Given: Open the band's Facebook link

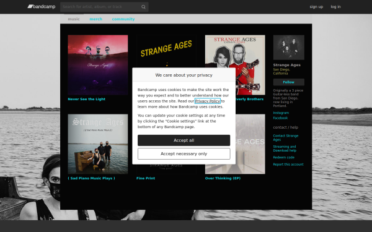Looking at the screenshot, I should coord(280,118).
